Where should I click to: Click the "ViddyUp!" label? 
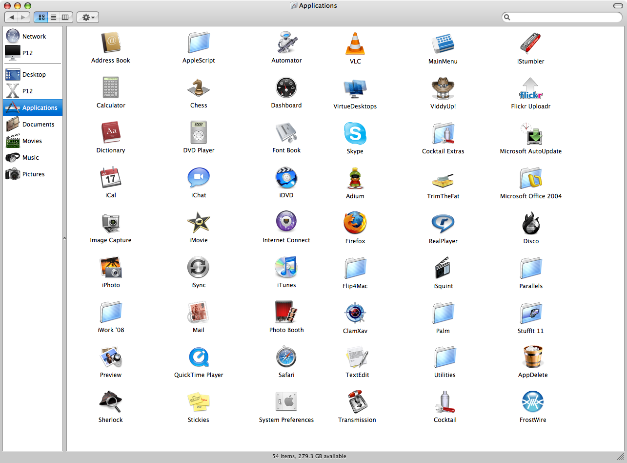tap(443, 106)
